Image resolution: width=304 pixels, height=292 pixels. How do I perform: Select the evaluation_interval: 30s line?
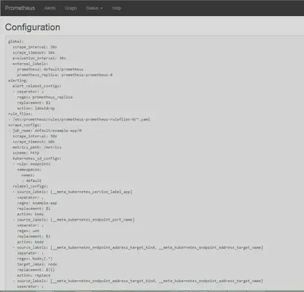coord(40,58)
